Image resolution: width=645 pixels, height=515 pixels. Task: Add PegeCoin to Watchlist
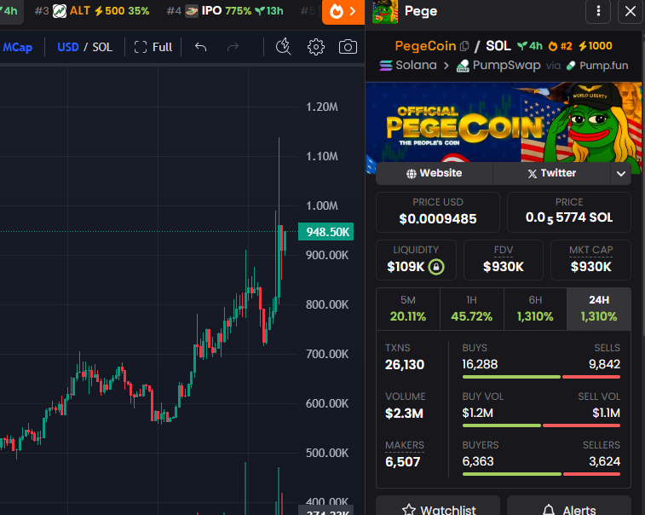pos(438,506)
